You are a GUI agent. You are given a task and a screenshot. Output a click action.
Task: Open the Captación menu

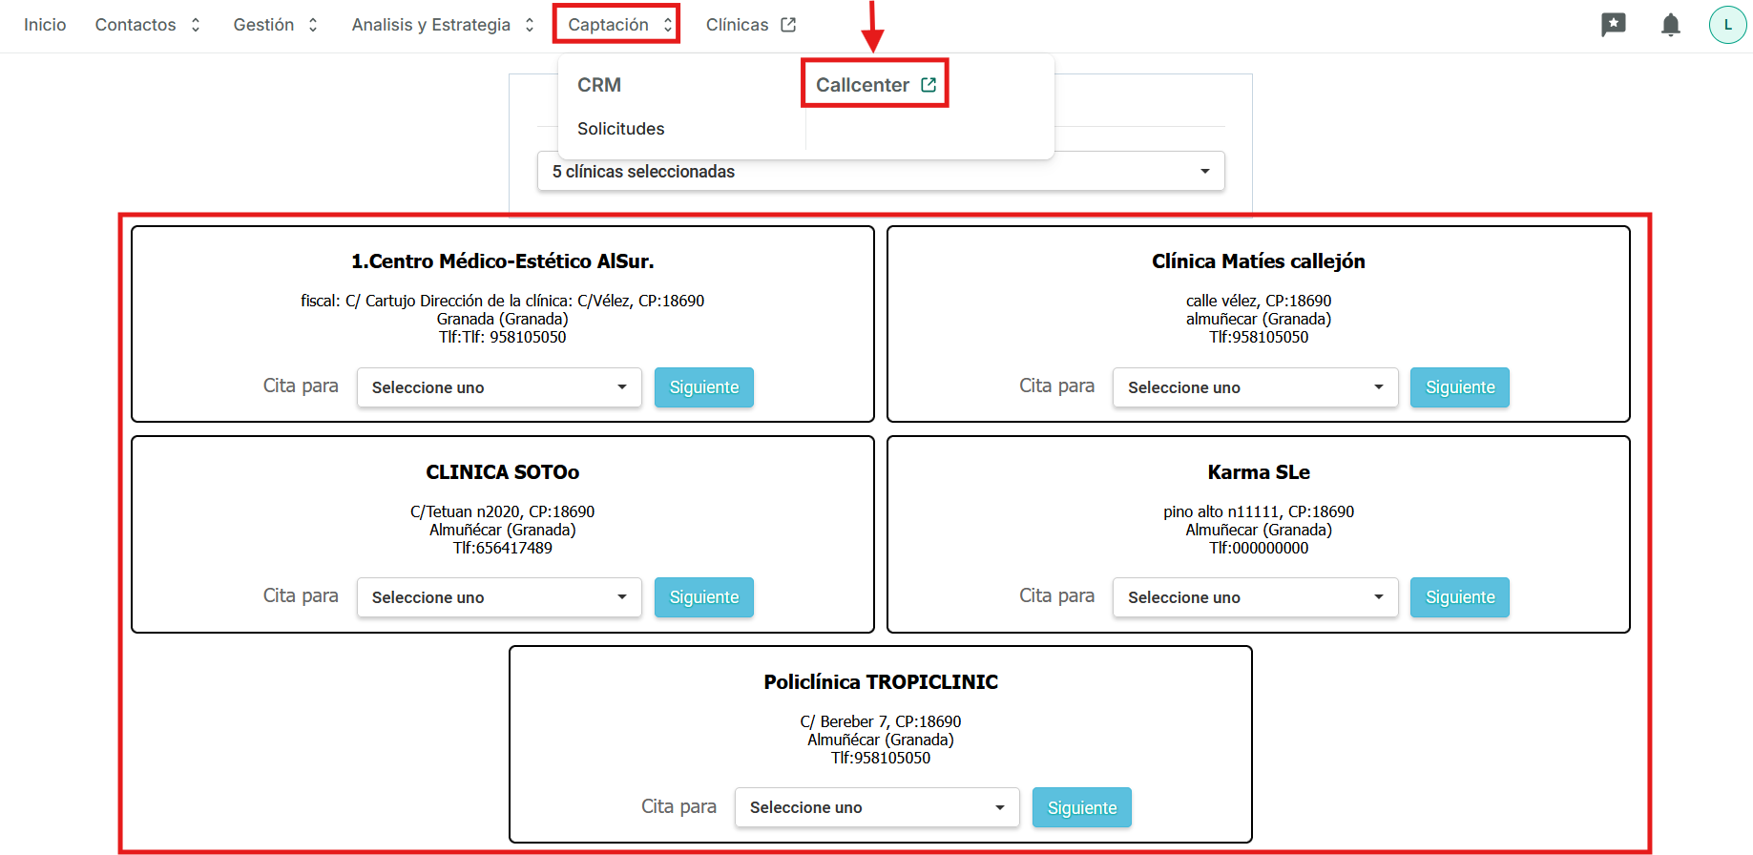616,25
